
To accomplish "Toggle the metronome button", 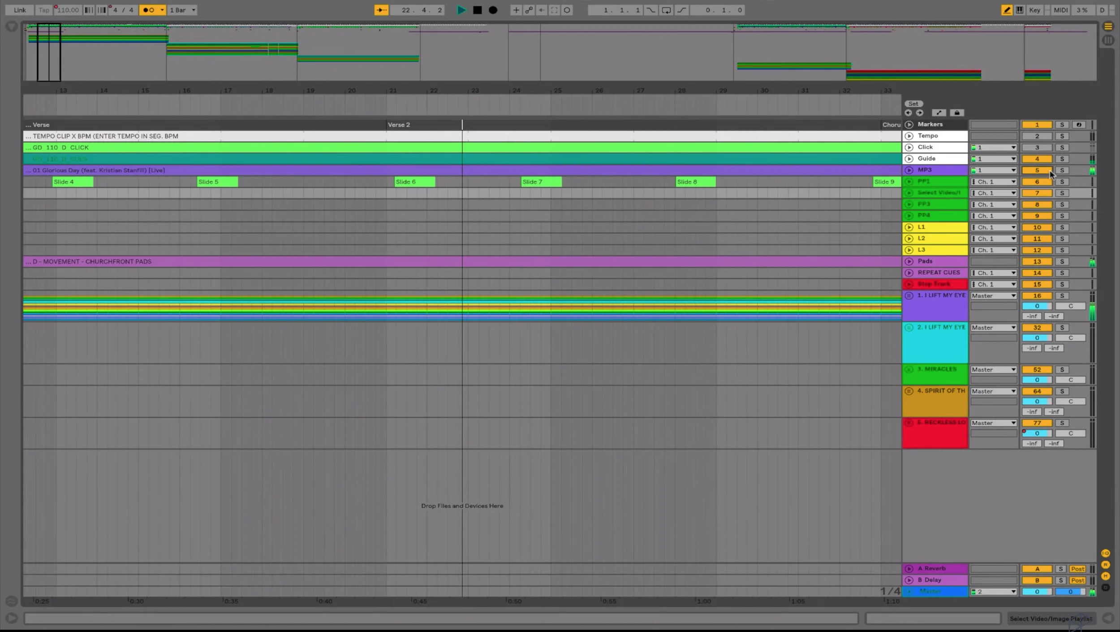I will pyautogui.click(x=149, y=10).
